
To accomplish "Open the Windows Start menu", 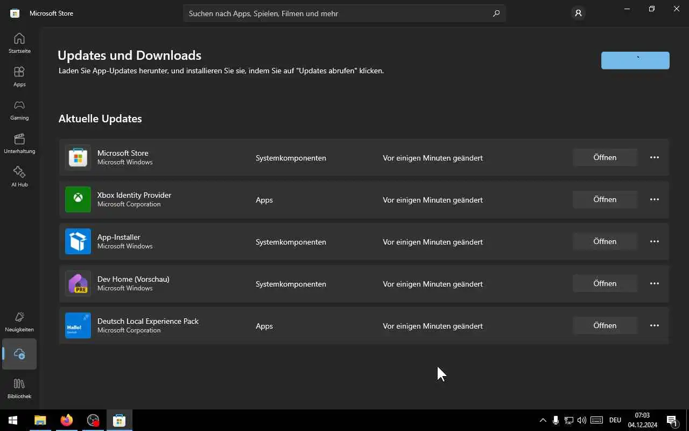I will [x=13, y=420].
